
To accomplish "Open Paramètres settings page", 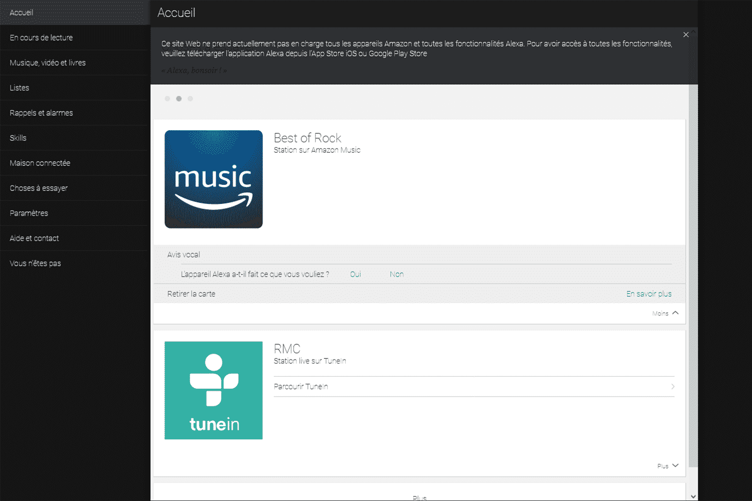I will pyautogui.click(x=75, y=213).
